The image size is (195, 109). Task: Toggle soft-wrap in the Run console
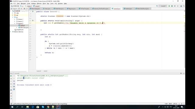coord(14,81)
